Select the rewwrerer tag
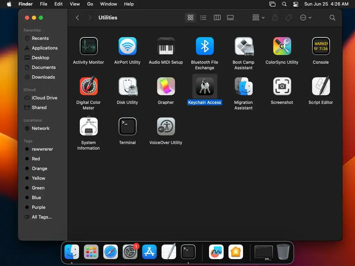Viewport: 355px width, 266px height. click(43, 149)
